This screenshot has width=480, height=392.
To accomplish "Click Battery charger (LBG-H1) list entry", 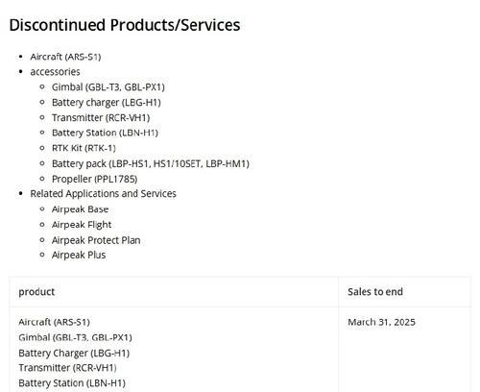I will click(x=107, y=103).
